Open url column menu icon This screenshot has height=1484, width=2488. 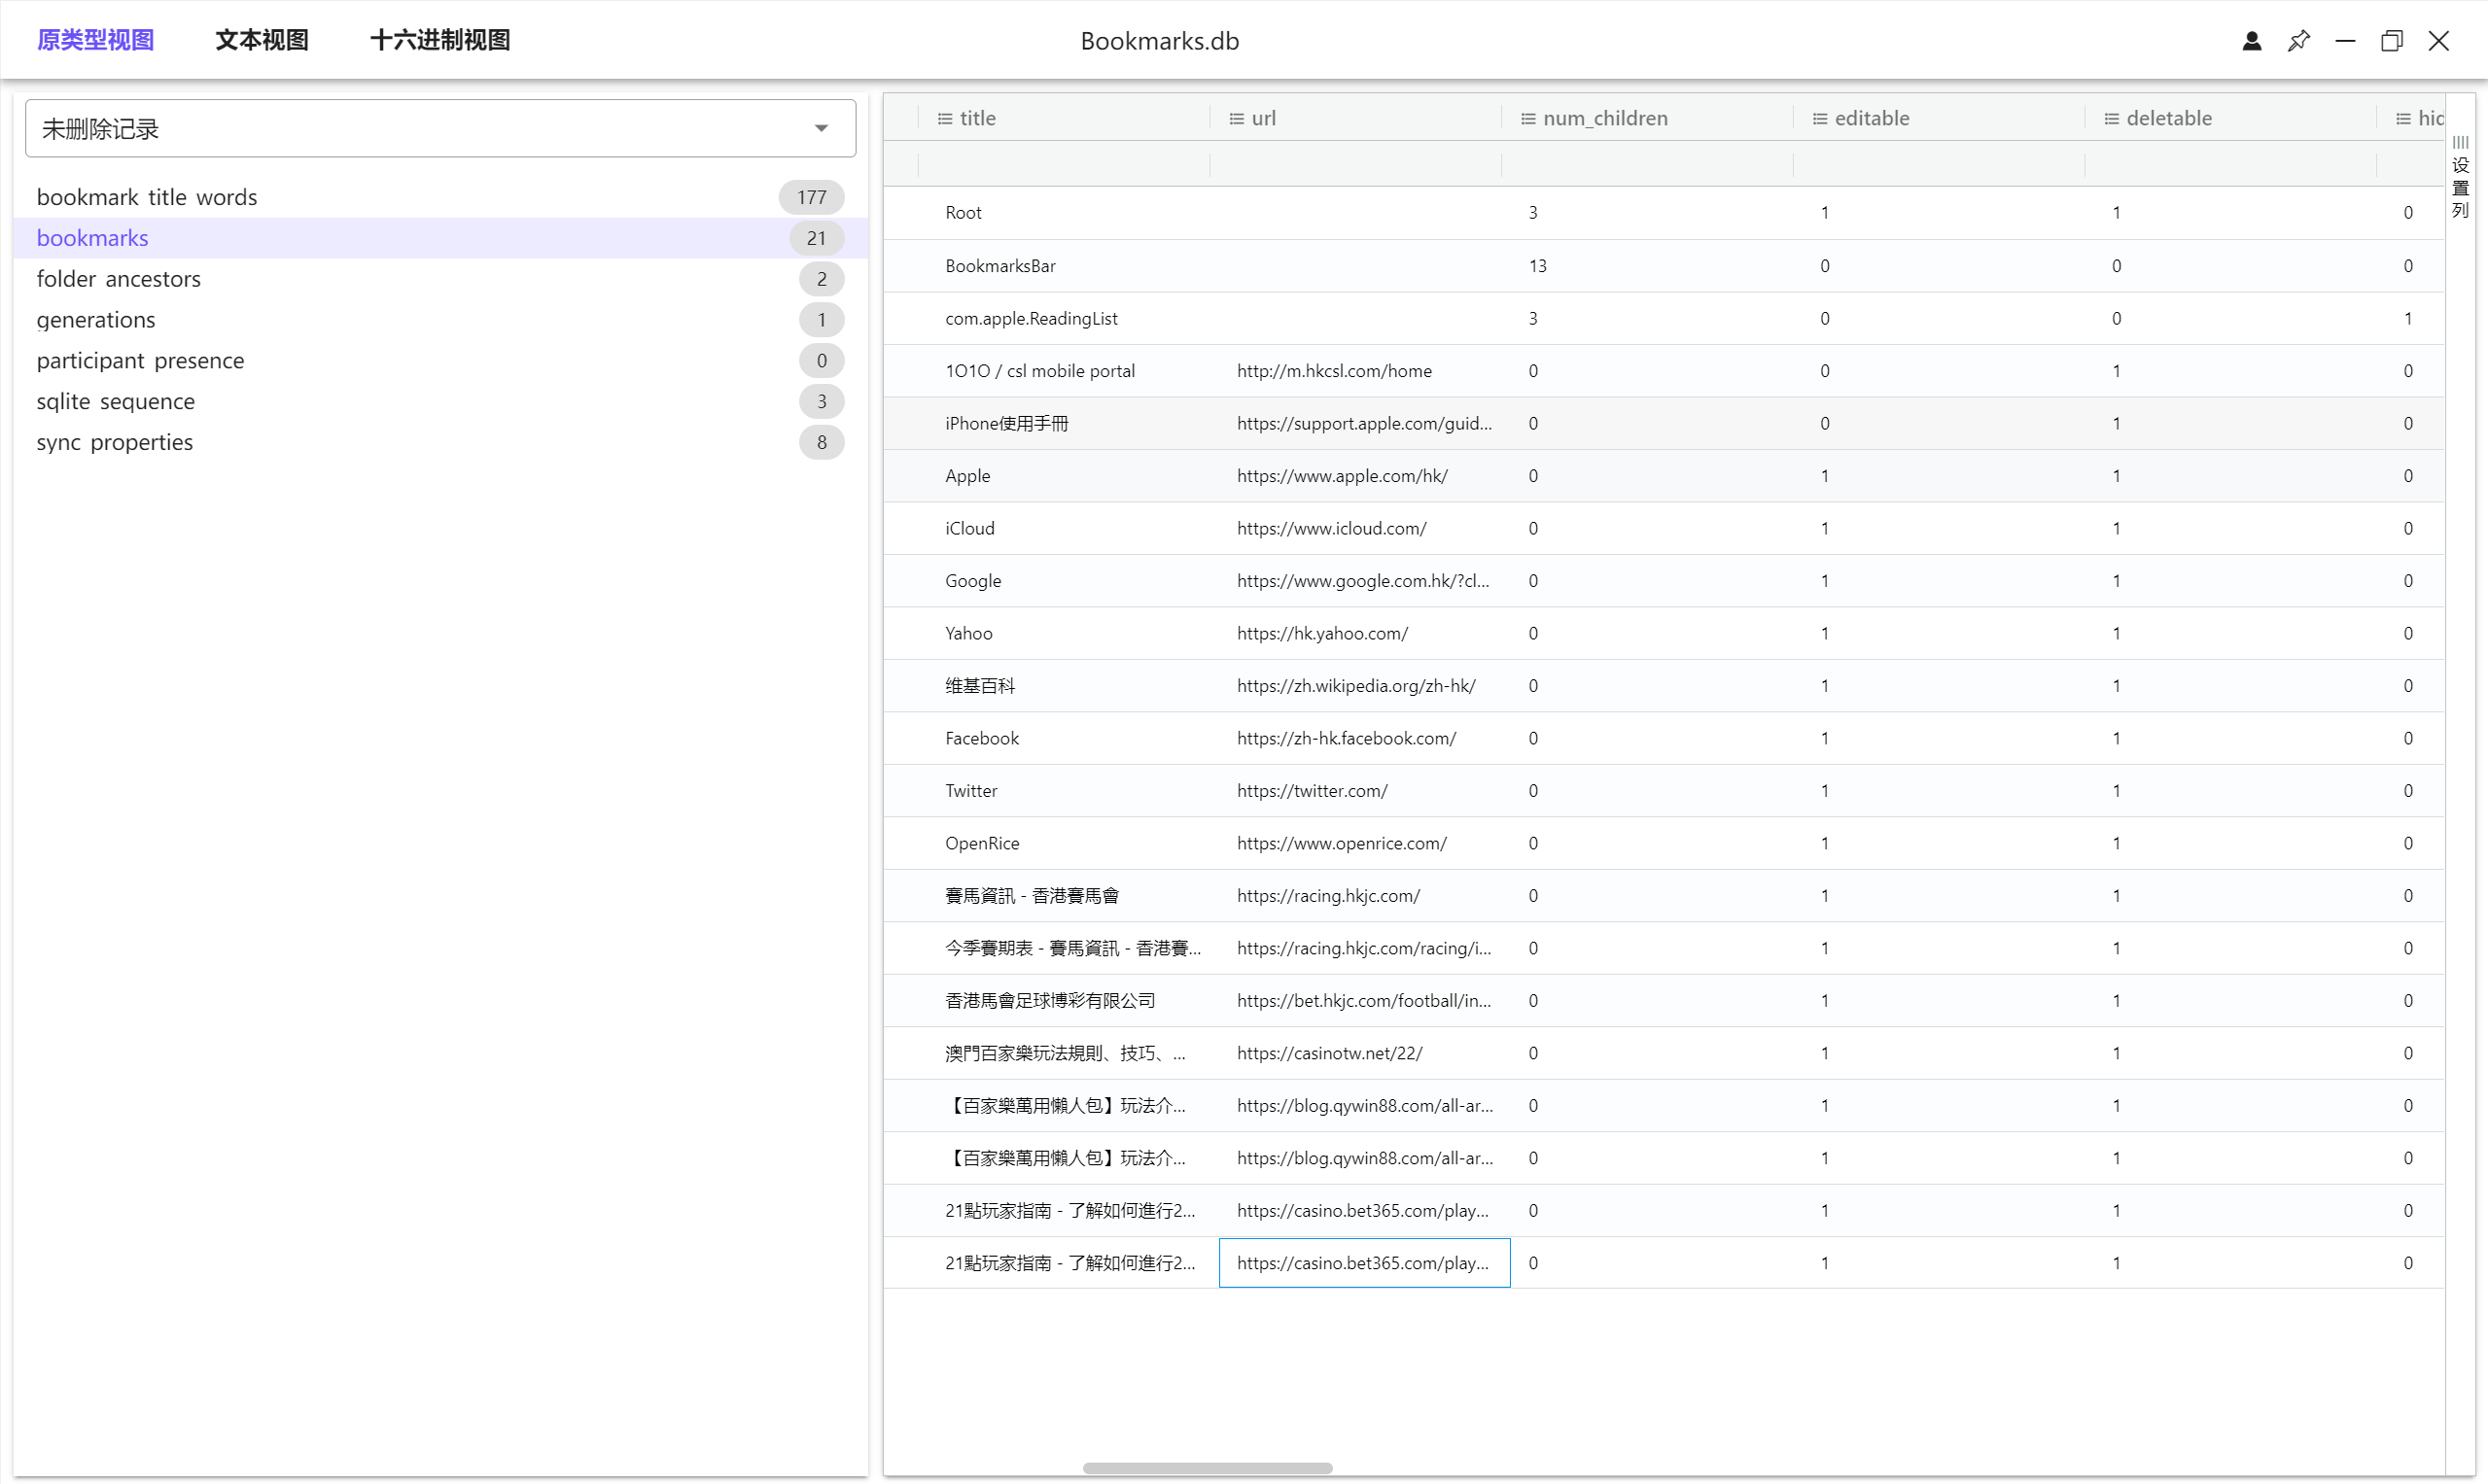(1237, 118)
